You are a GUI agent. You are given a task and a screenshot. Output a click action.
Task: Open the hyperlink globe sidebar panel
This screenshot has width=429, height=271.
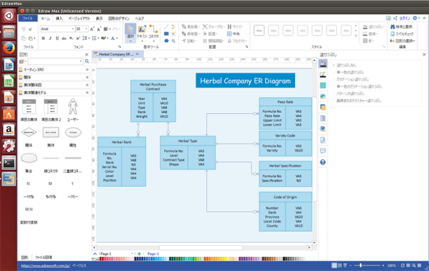point(323,129)
